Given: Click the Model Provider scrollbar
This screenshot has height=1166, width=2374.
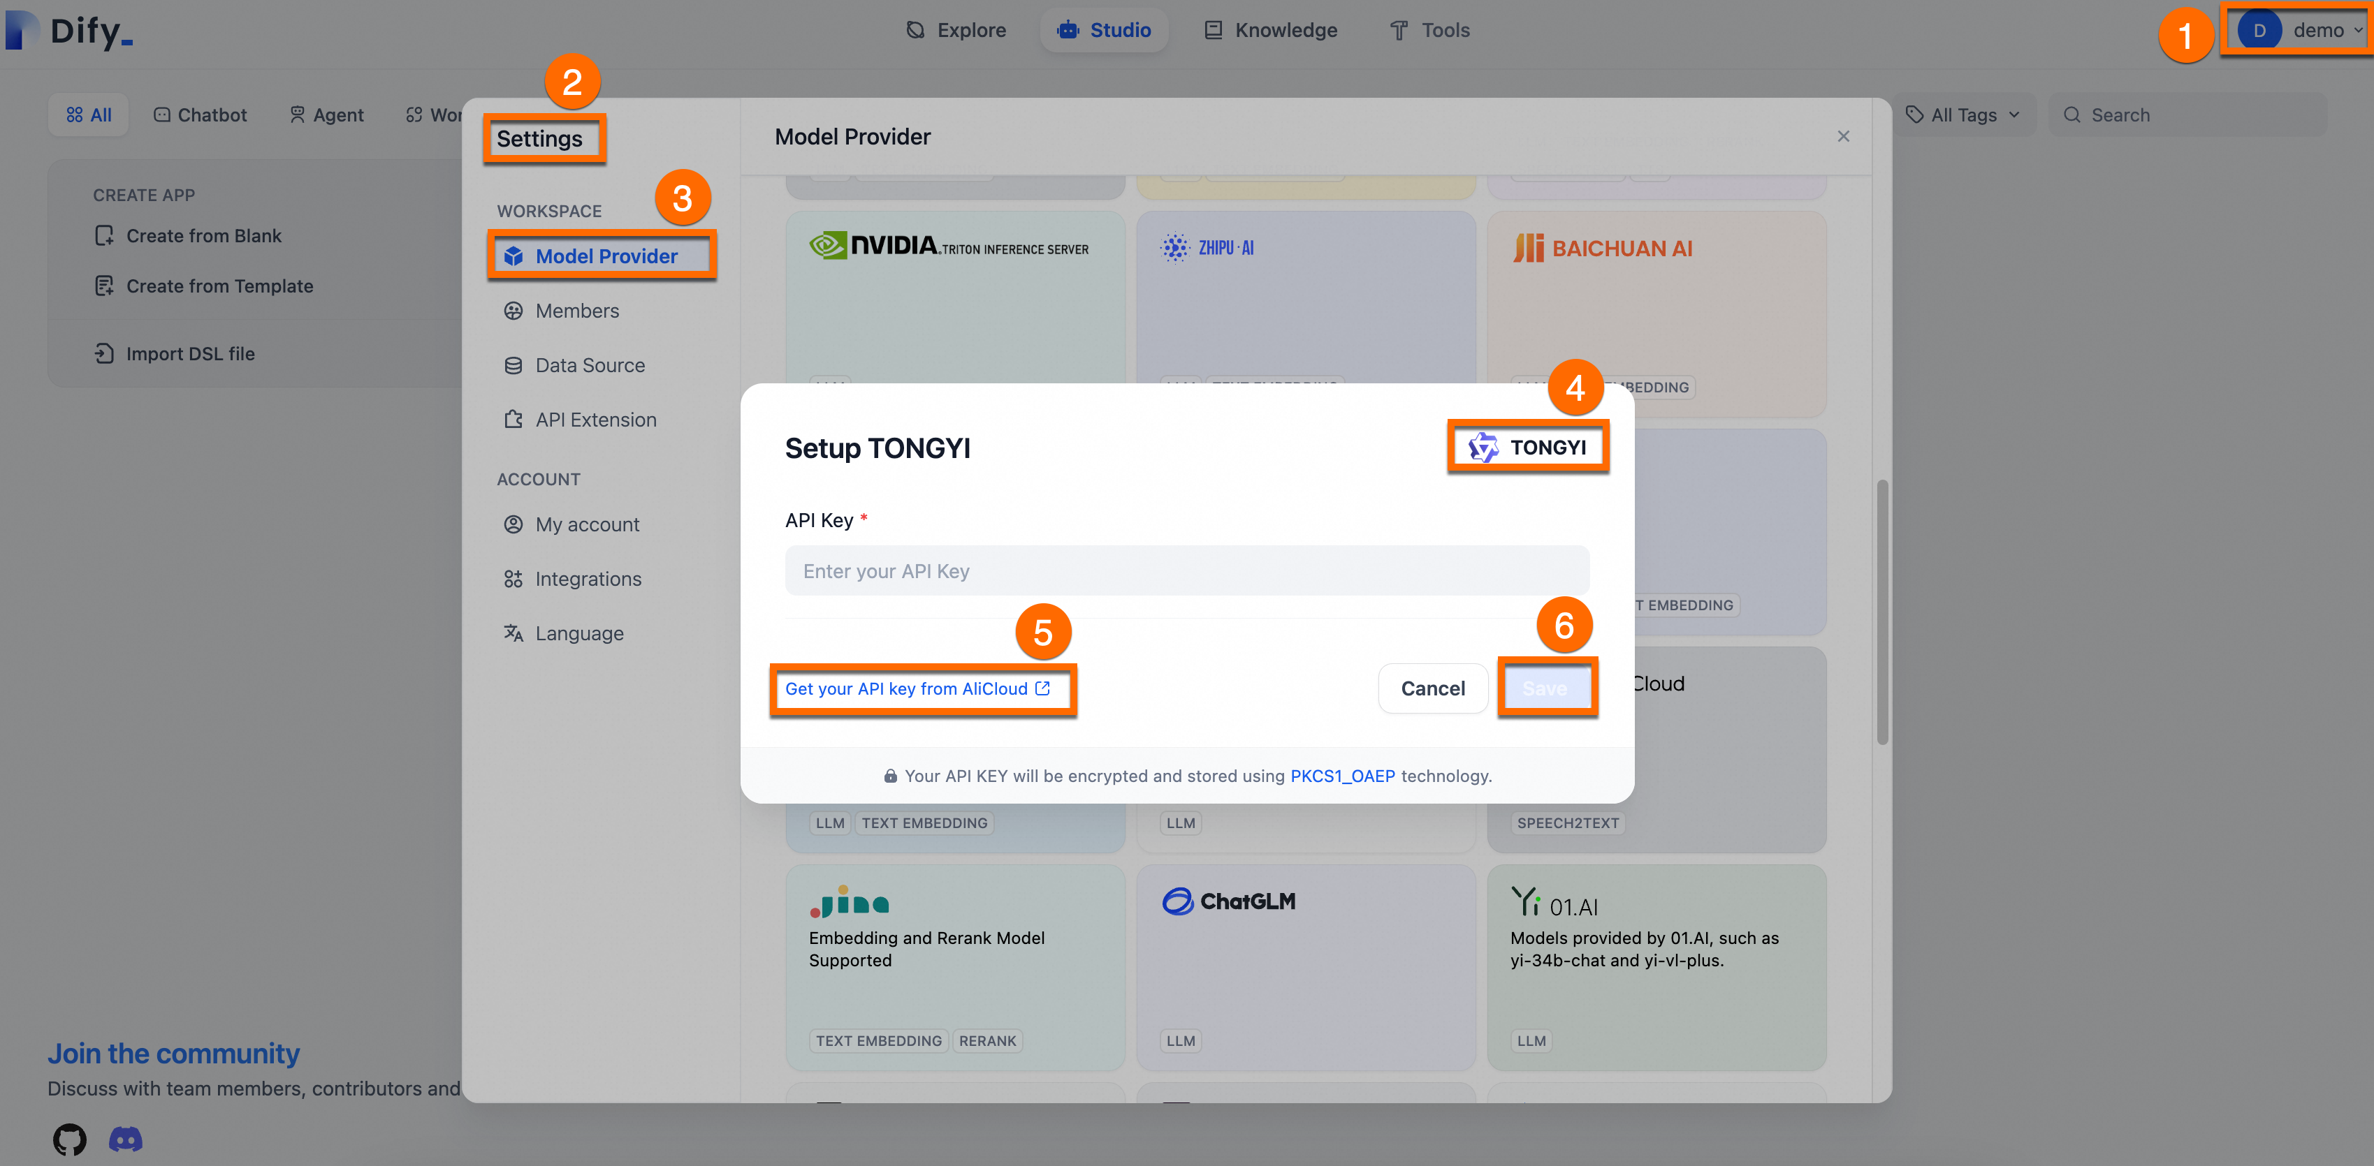Looking at the screenshot, I should (1882, 612).
